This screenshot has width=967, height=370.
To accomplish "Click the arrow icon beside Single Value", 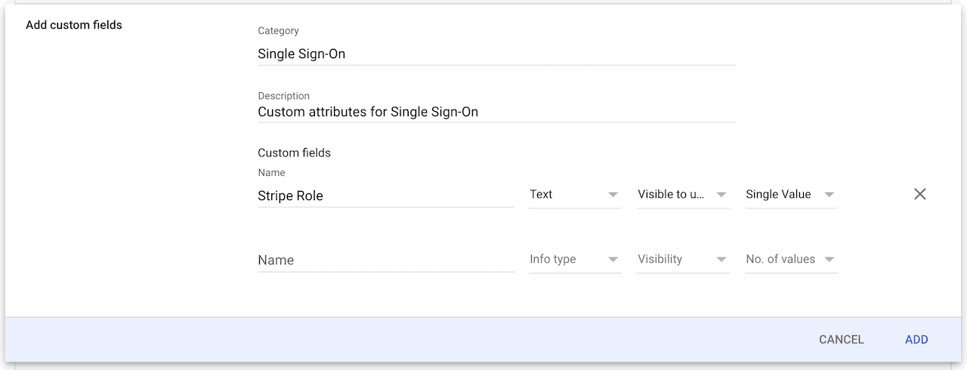I will (x=830, y=195).
